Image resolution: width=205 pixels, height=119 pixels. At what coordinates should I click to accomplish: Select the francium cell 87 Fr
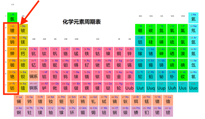point(12,87)
